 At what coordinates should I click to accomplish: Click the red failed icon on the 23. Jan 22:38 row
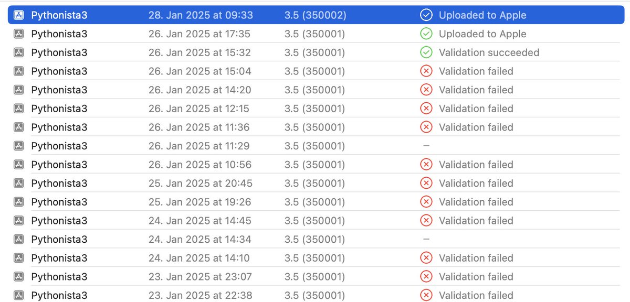pos(426,295)
